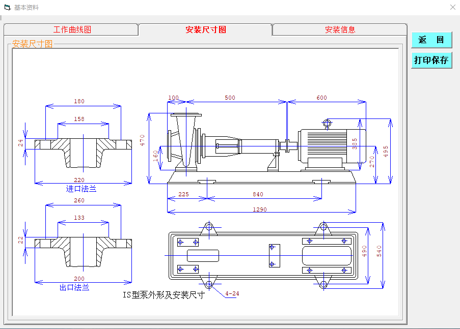The height and width of the screenshot is (329, 460).
Task: Click the inlet flange cross-section drawing
Action: [x=84, y=153]
